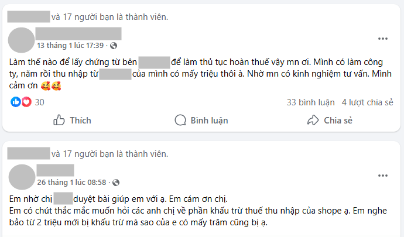Click the Thích like thumb icon
Image resolution: width=404 pixels, height=237 pixels.
coord(59,120)
